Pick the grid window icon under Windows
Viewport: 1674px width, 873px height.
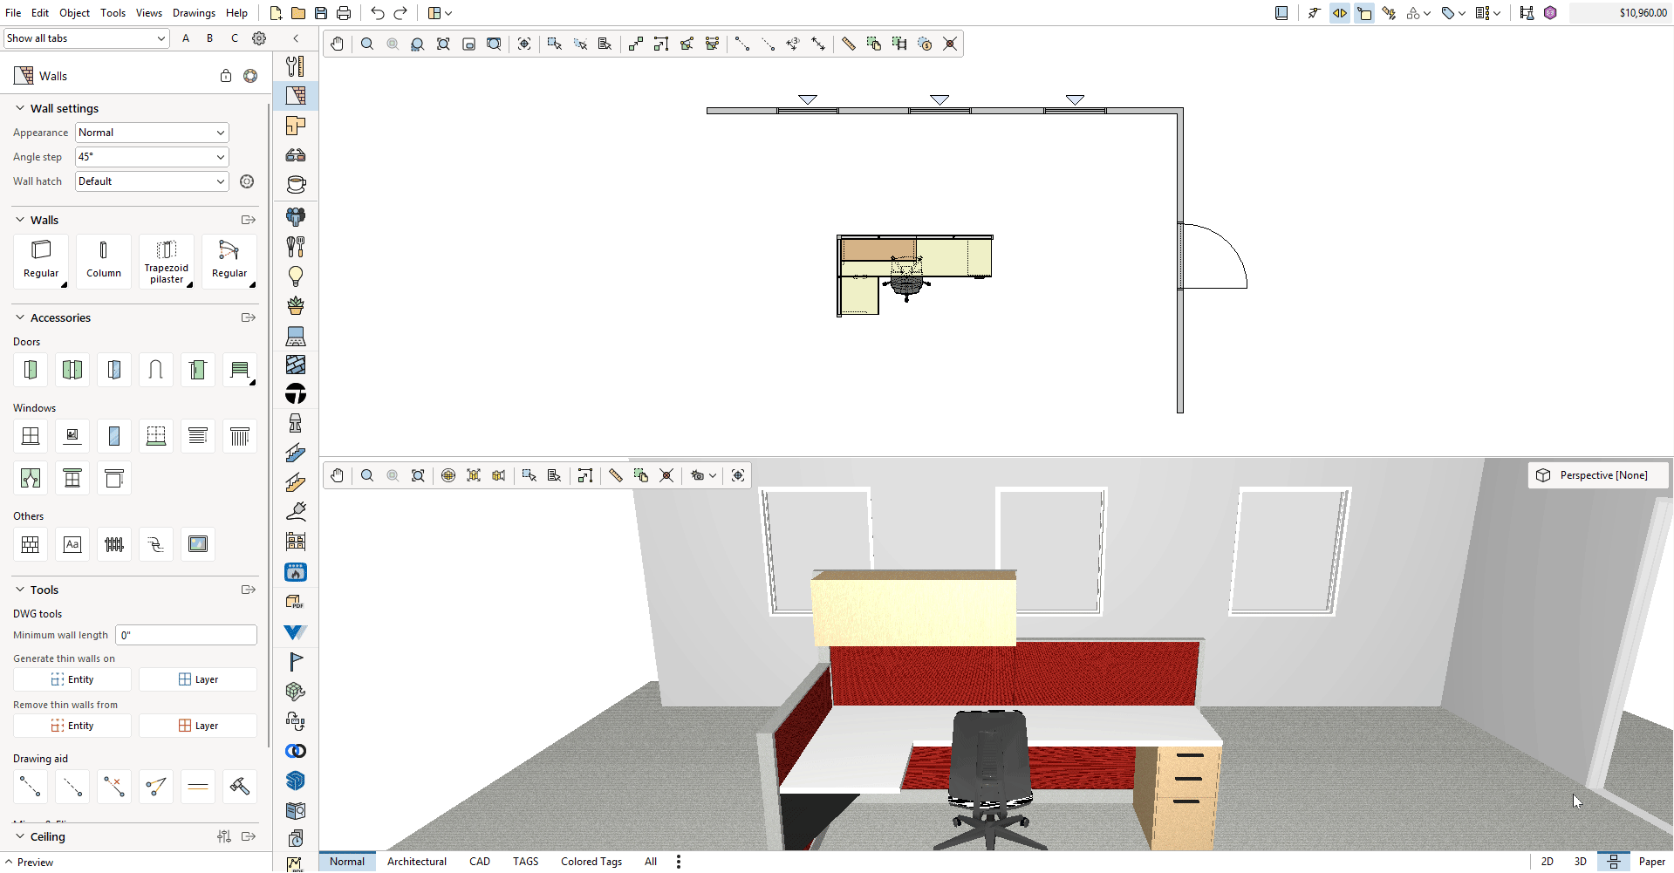tap(31, 436)
